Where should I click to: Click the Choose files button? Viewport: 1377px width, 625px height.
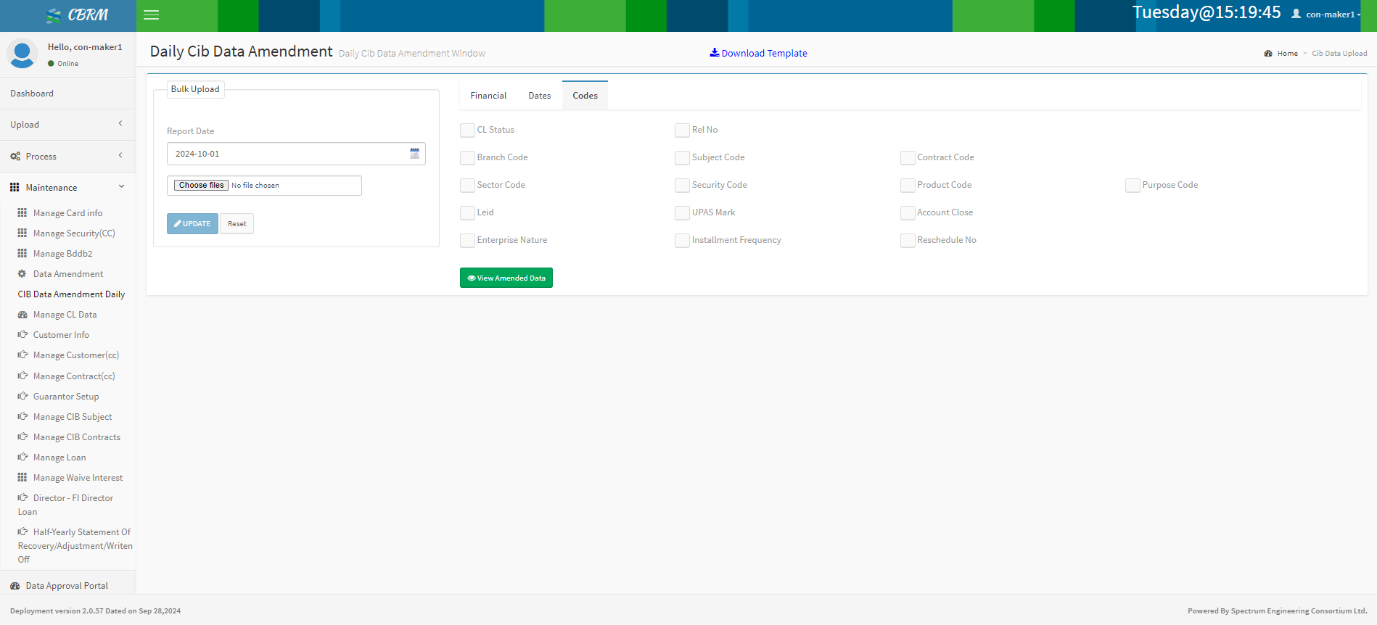201,186
